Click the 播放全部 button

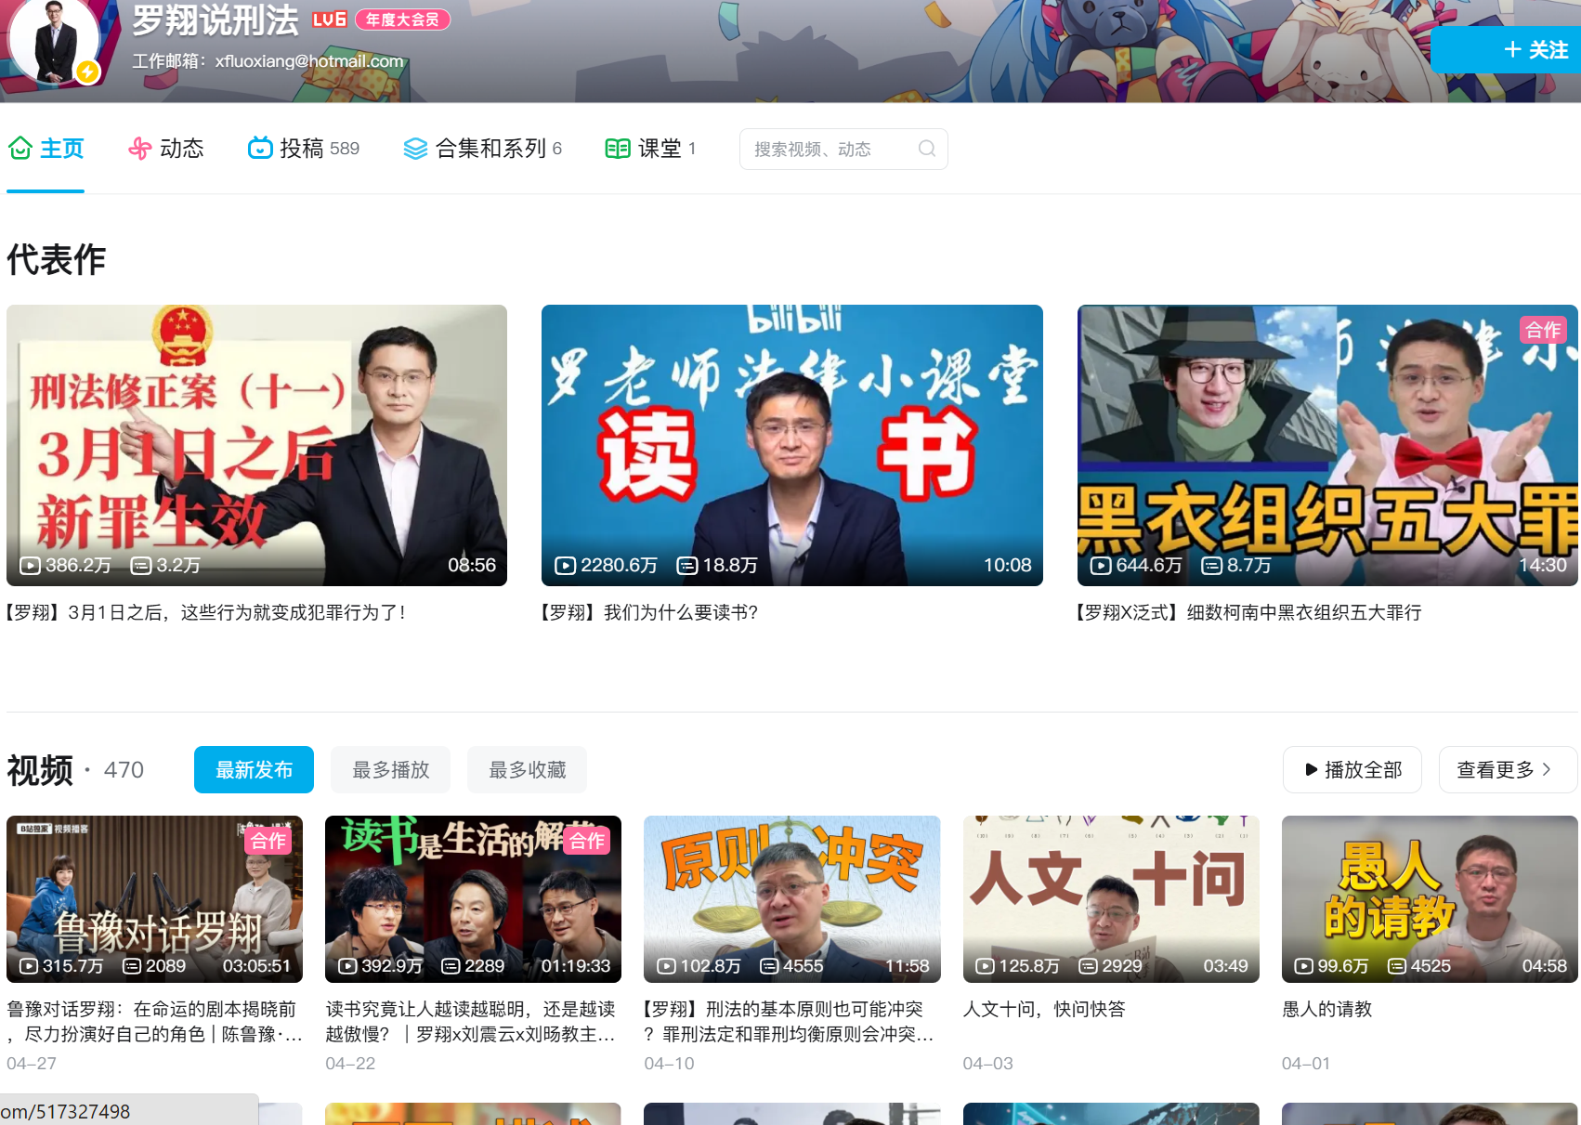click(1352, 769)
